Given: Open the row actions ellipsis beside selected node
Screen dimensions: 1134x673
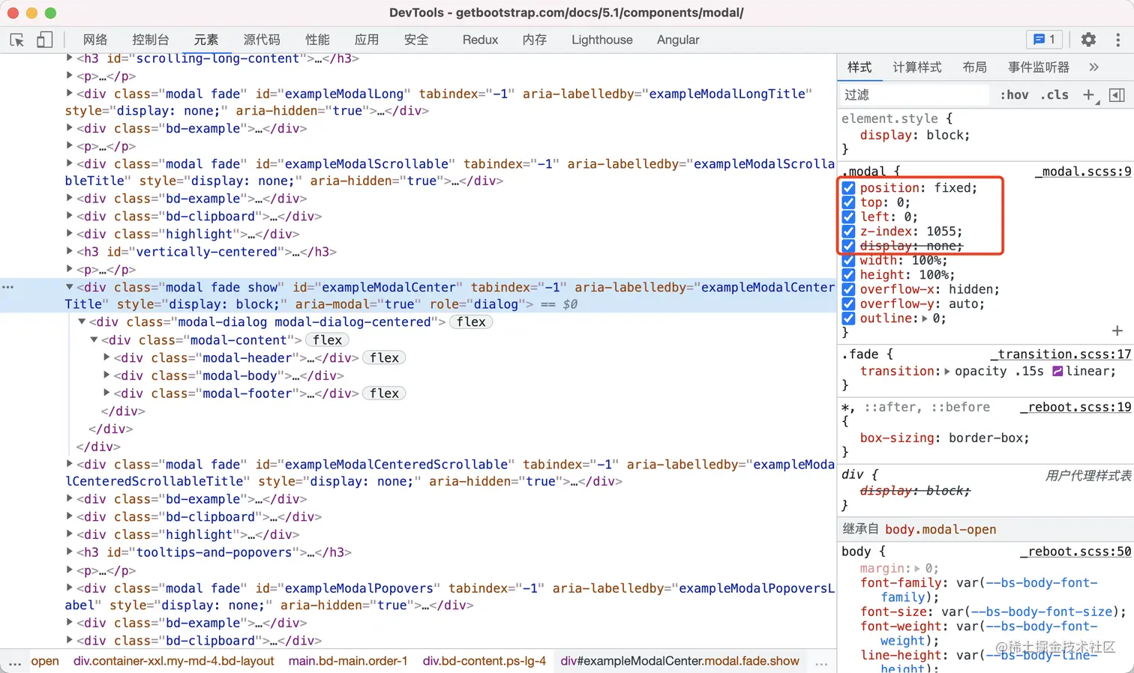Looking at the screenshot, I should pos(8,287).
